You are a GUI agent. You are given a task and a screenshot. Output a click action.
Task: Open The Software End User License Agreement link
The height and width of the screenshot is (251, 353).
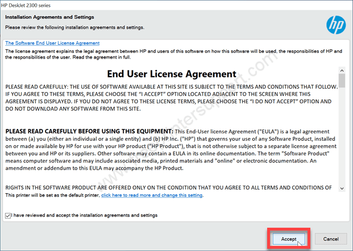click(x=52, y=43)
